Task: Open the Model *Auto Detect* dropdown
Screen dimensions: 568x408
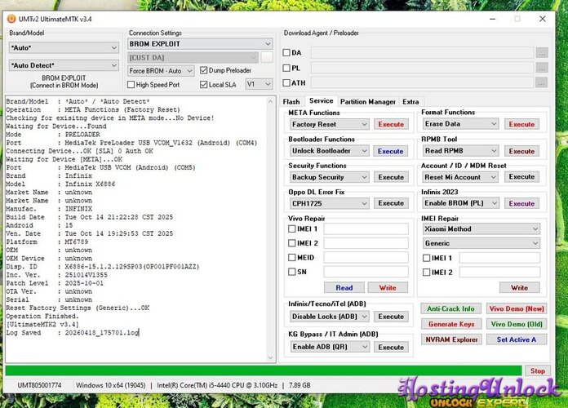Action: pyautogui.click(x=64, y=65)
